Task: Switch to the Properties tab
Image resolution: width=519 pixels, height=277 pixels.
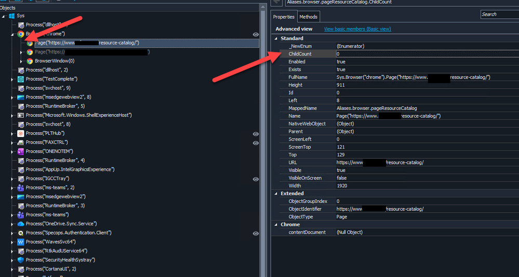Action: pos(284,17)
